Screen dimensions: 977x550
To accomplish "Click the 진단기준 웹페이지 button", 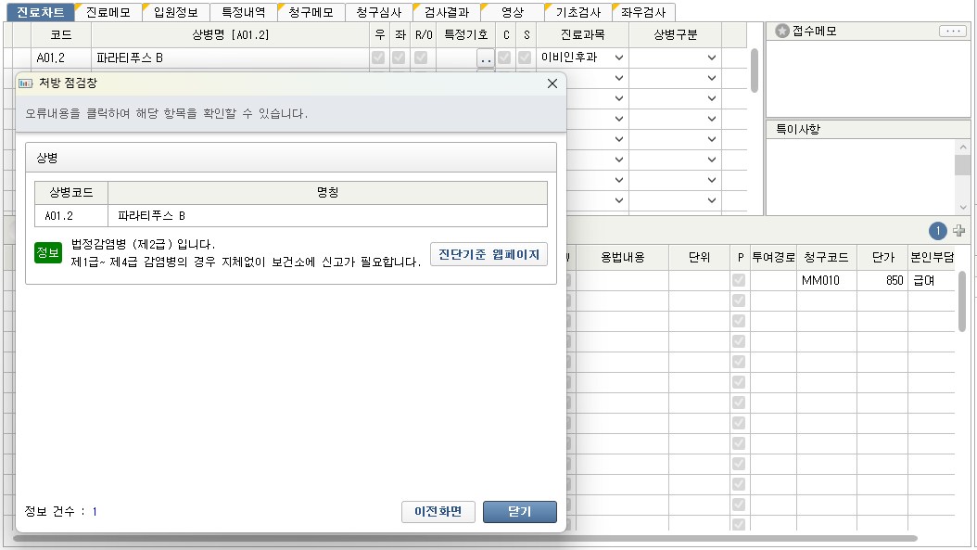I will tap(488, 254).
